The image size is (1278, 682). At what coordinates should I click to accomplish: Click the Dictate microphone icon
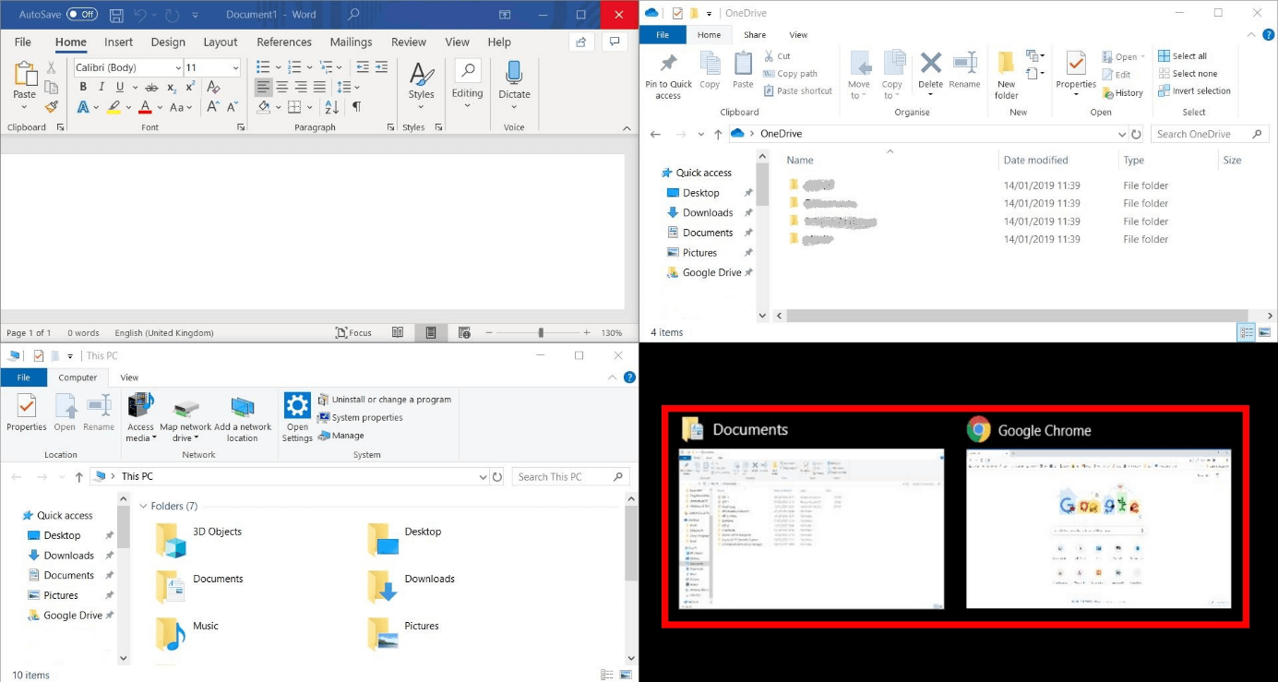click(x=514, y=74)
